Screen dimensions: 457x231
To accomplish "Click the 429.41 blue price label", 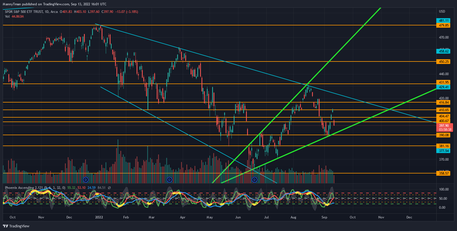I will coord(444,87).
